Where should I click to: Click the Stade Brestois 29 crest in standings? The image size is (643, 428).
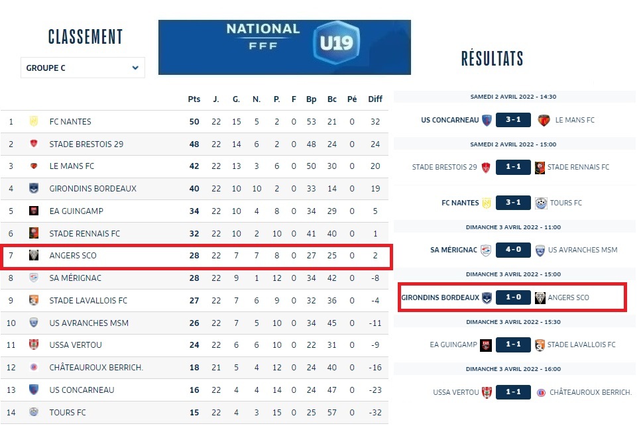[33, 144]
